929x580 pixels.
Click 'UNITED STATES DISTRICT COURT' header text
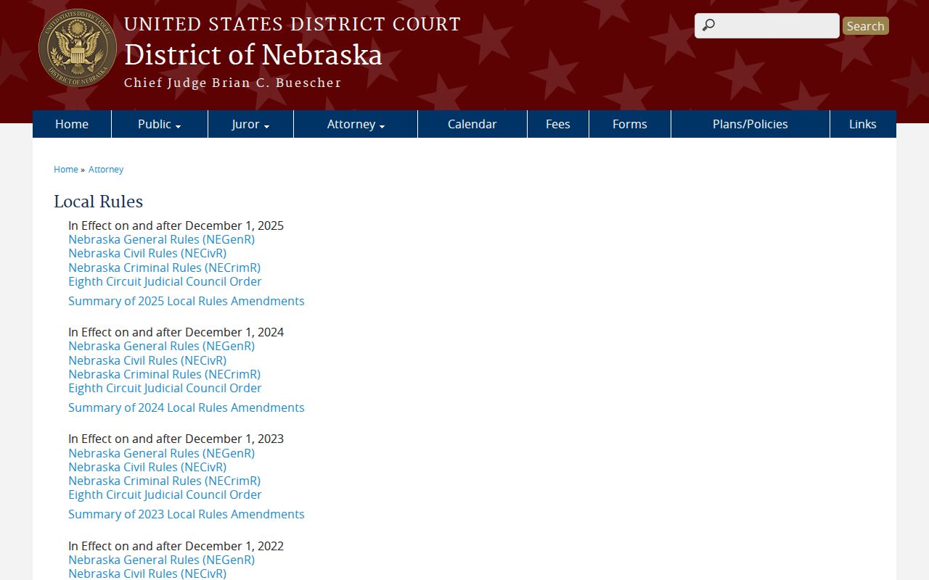point(292,25)
